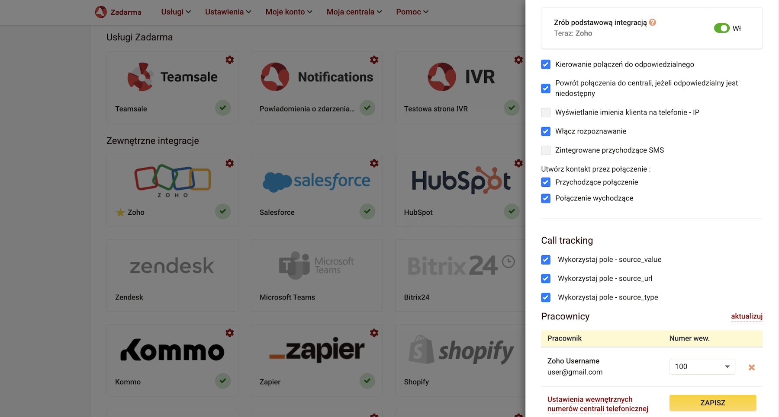Open Zapier integration gear icon
This screenshot has height=417, width=779.
(x=374, y=333)
